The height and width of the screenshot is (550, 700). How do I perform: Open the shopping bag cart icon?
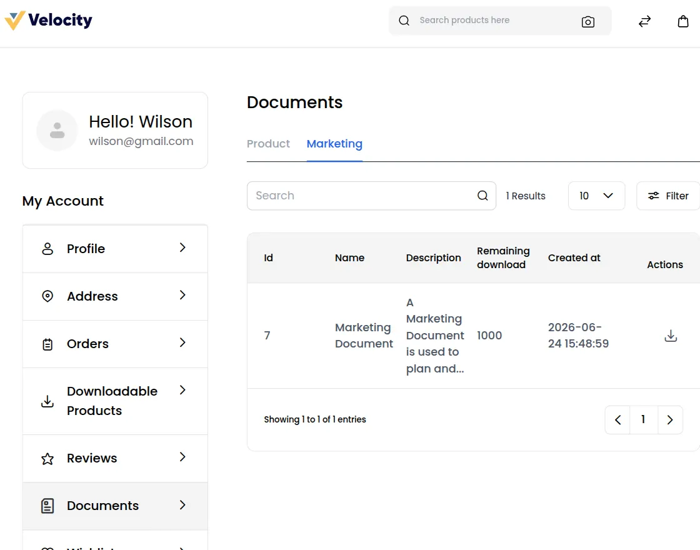point(683,21)
